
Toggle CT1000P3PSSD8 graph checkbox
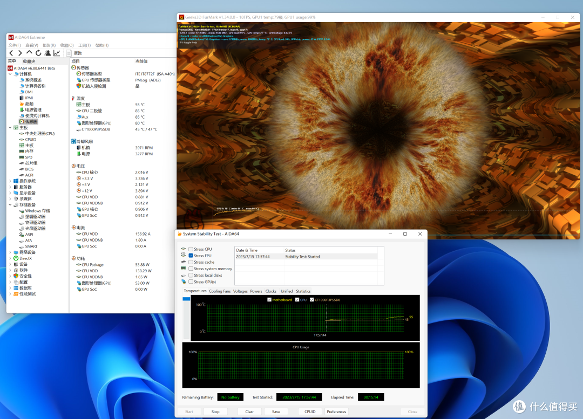(x=311, y=300)
